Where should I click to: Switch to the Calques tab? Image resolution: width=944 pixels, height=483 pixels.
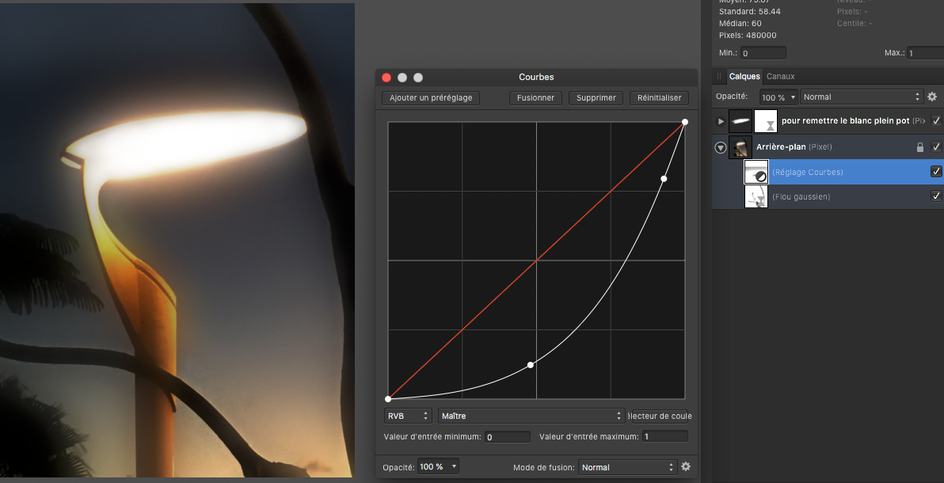point(744,77)
